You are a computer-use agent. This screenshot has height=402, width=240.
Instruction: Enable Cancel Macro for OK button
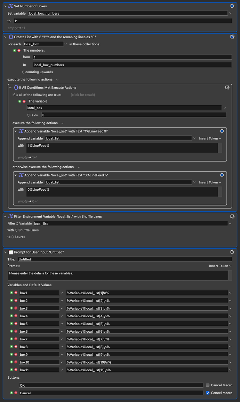coord(208,385)
